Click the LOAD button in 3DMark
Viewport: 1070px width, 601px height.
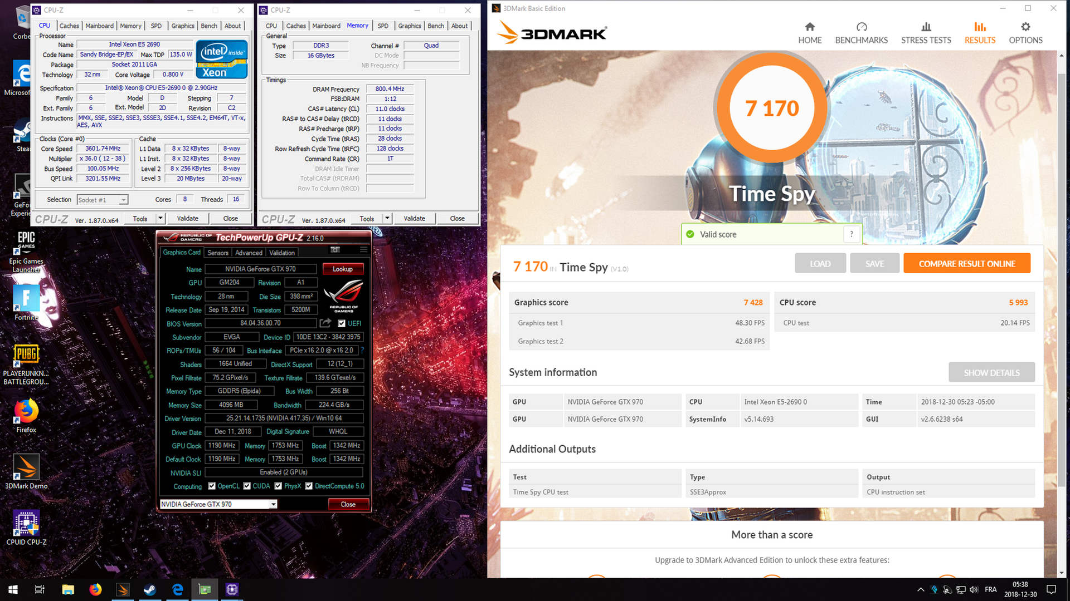click(820, 264)
